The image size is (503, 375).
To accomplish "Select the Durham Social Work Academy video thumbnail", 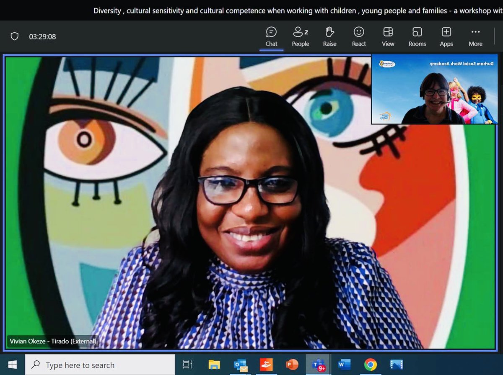I will point(434,89).
